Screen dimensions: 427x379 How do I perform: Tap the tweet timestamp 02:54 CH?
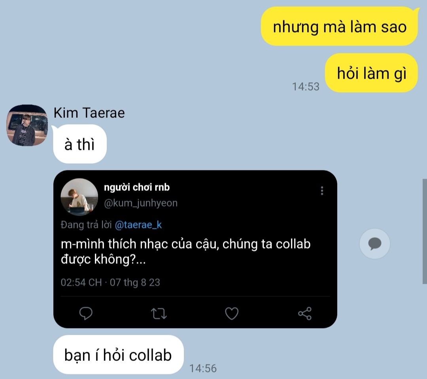pyautogui.click(x=81, y=282)
